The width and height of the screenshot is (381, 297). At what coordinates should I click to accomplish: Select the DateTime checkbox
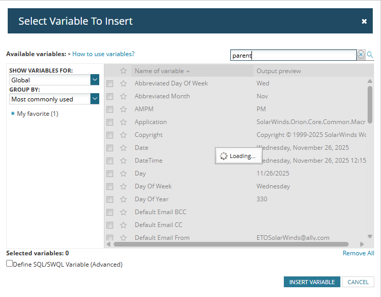[110, 161]
